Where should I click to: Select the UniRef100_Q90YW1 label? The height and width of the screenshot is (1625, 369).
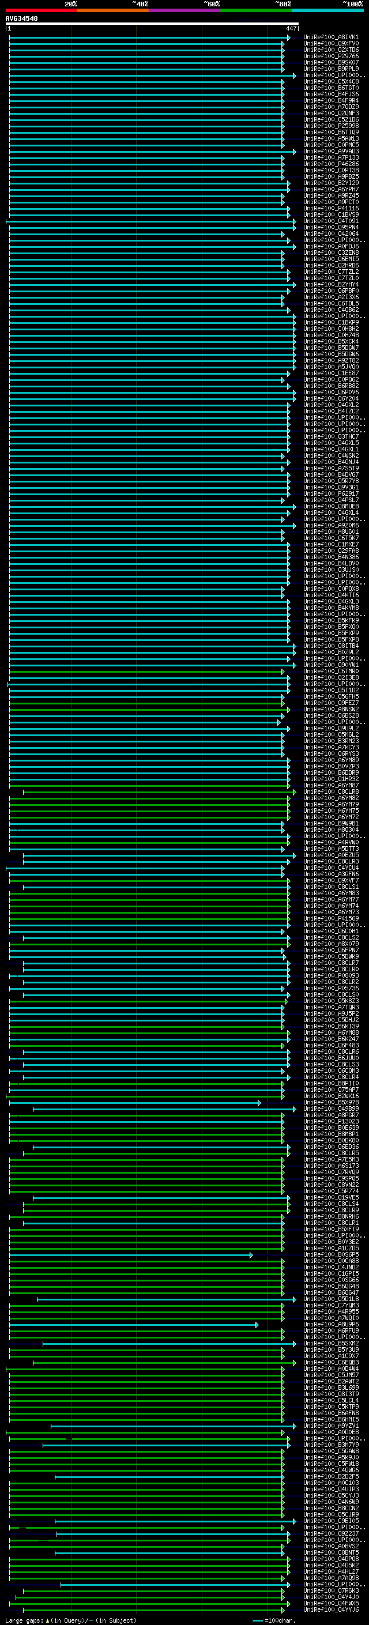pos(330,665)
